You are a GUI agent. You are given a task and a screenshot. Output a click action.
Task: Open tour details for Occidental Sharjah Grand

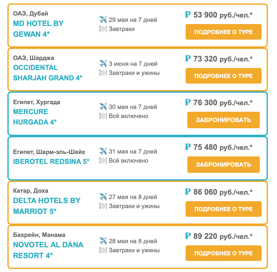223,76
